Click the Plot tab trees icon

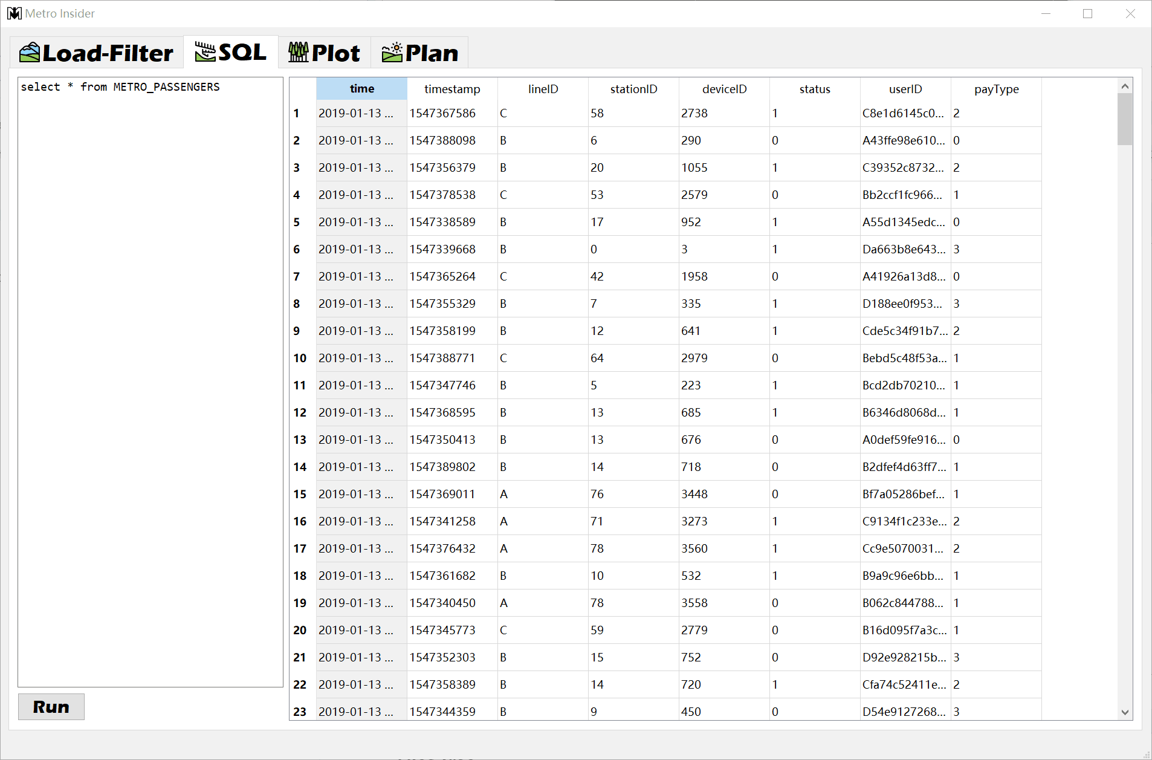tap(299, 53)
